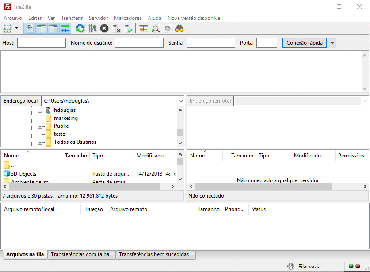Open the Servidor menu

point(98,18)
